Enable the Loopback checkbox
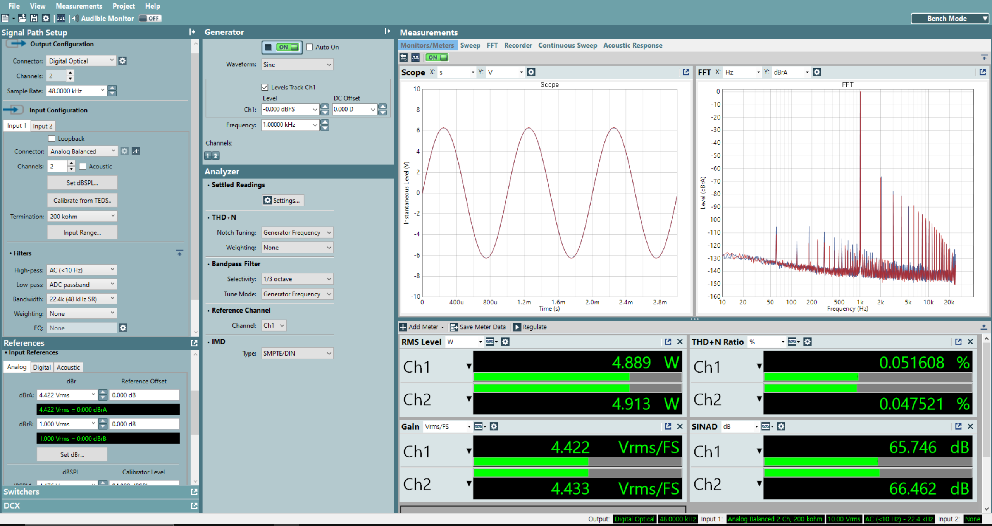 pyautogui.click(x=52, y=139)
